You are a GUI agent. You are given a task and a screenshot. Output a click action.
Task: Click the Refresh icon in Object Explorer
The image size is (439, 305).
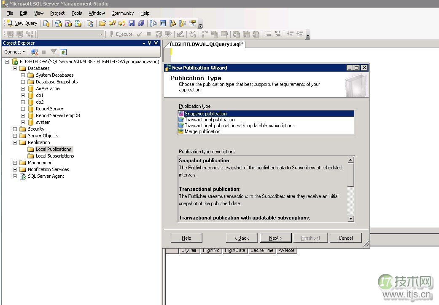[63, 52]
